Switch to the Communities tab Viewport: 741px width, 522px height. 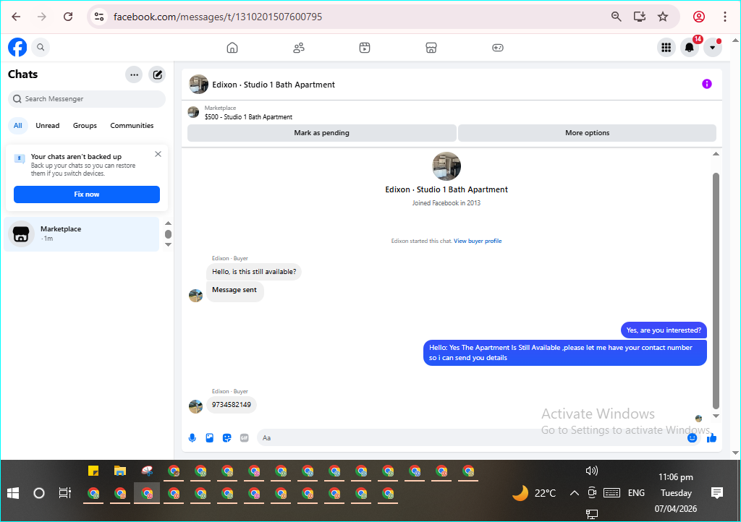click(x=132, y=126)
